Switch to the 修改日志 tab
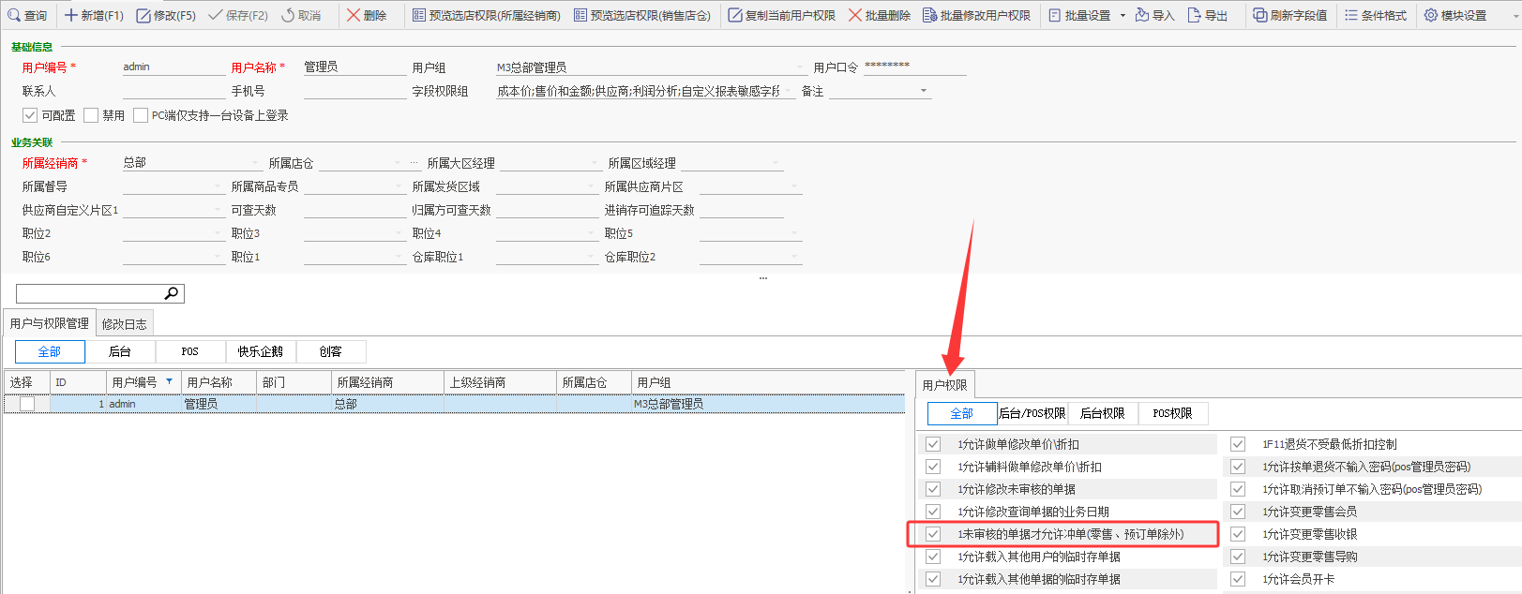 pos(124,324)
